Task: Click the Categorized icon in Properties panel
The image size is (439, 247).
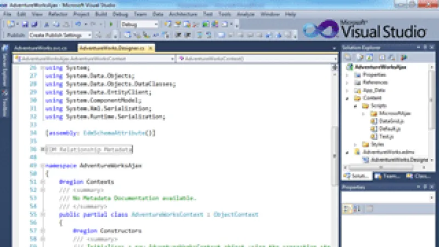Action: (347, 209)
